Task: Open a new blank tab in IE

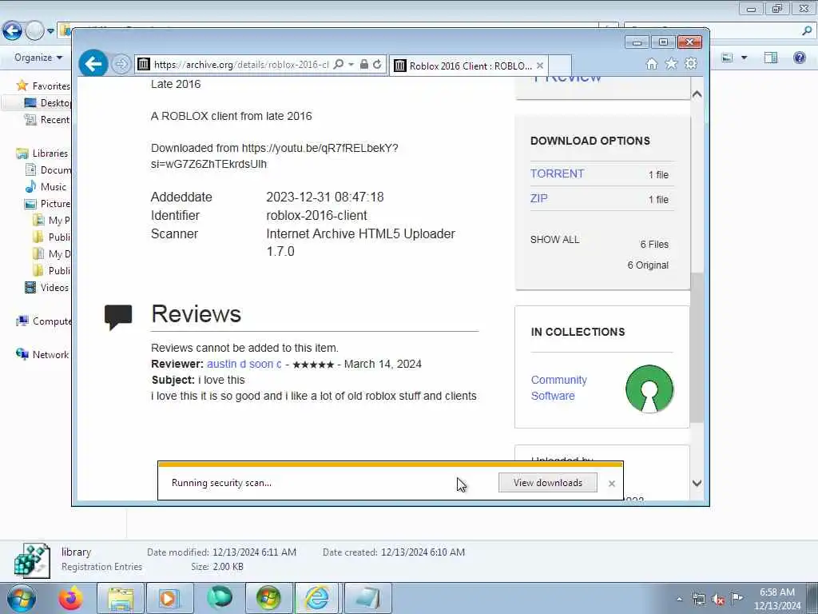Action: [x=560, y=66]
